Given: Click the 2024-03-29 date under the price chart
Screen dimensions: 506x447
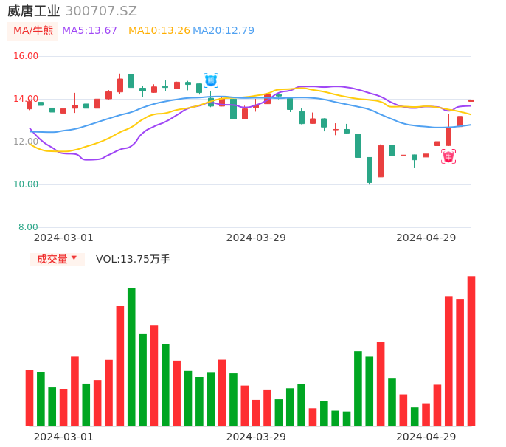Looking at the screenshot, I should coord(256,238).
